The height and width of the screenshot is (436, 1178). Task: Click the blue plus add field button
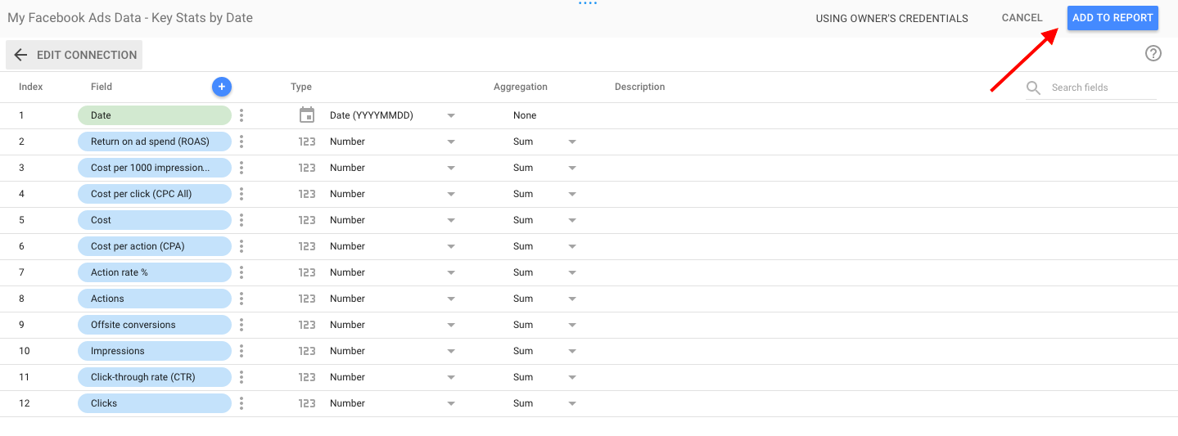[x=222, y=86]
